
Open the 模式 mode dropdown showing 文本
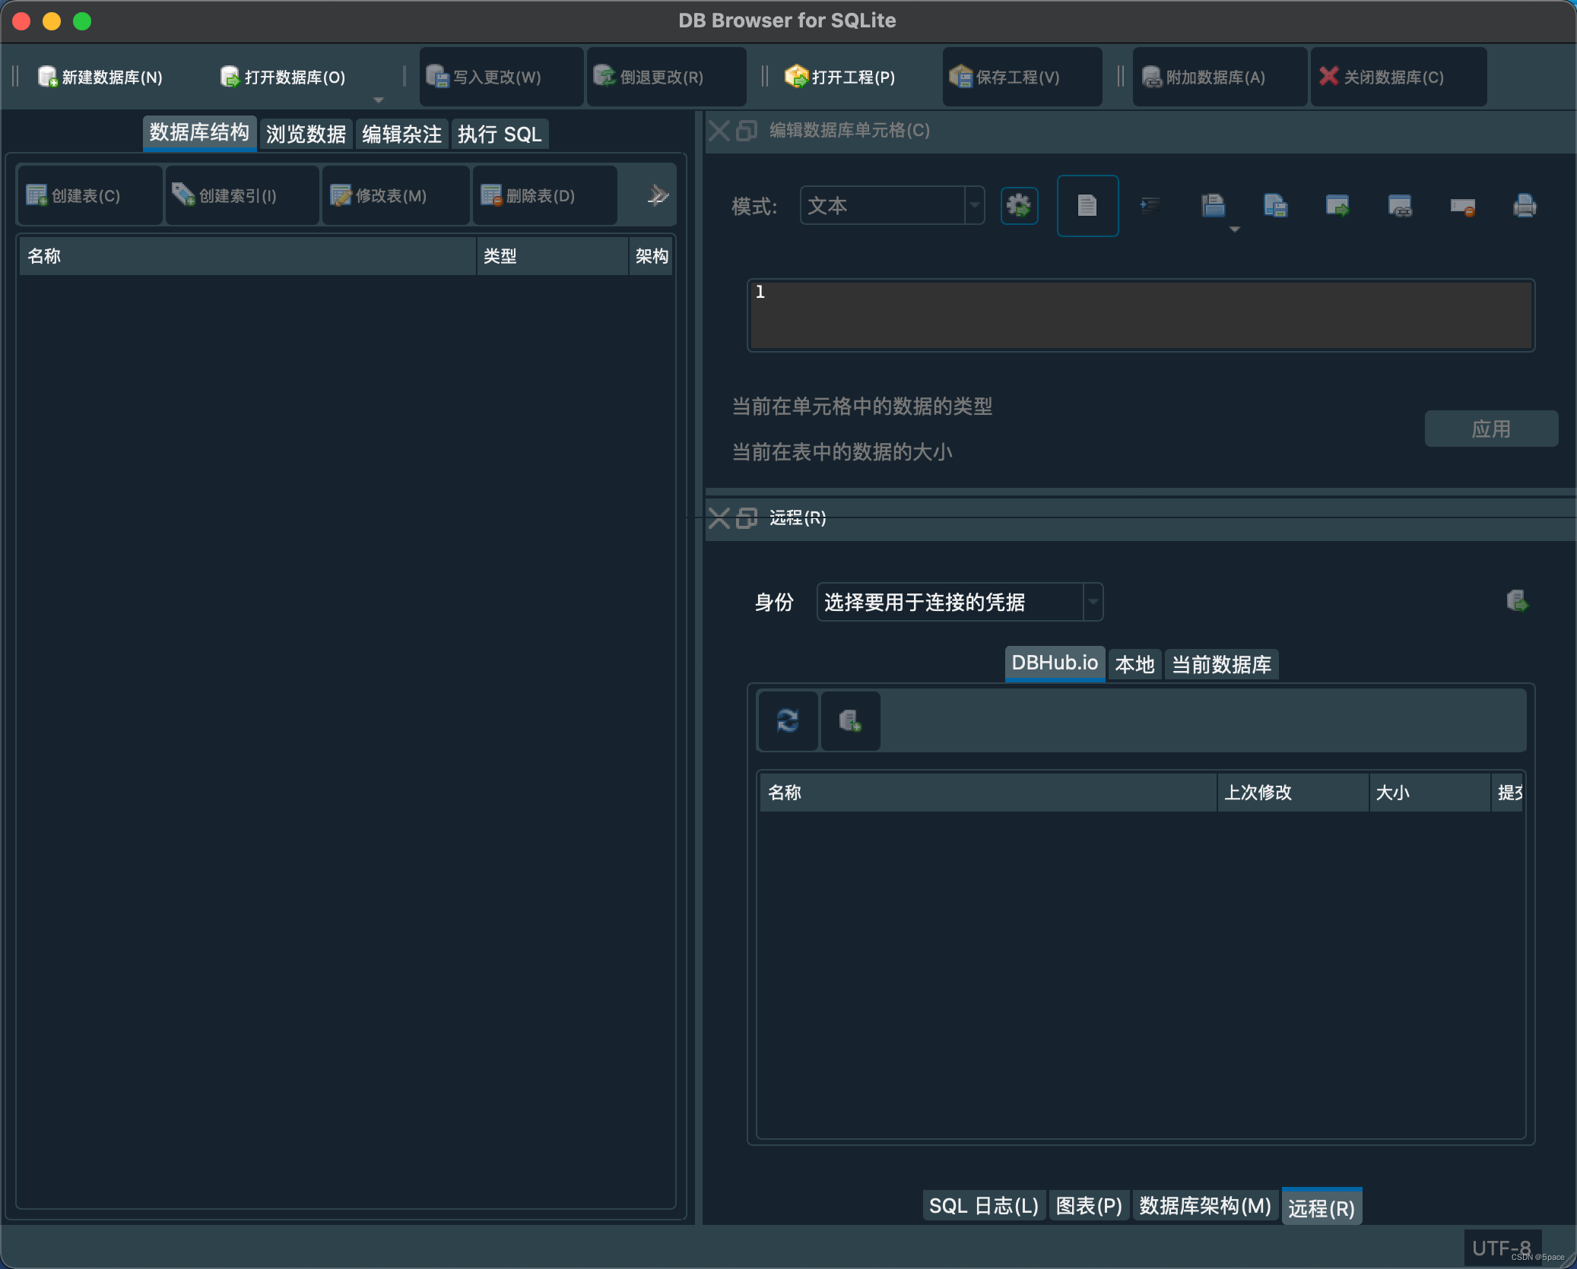[x=892, y=205]
